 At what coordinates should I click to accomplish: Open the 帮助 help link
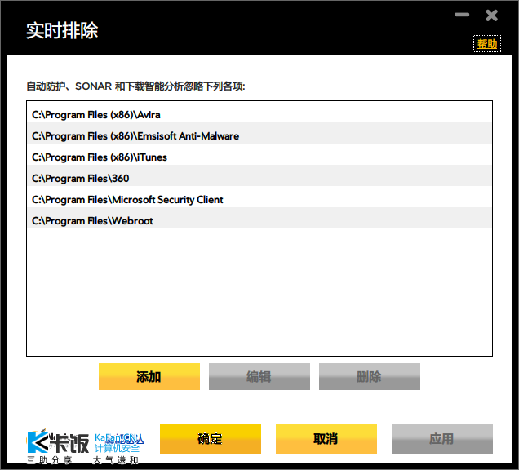click(487, 44)
